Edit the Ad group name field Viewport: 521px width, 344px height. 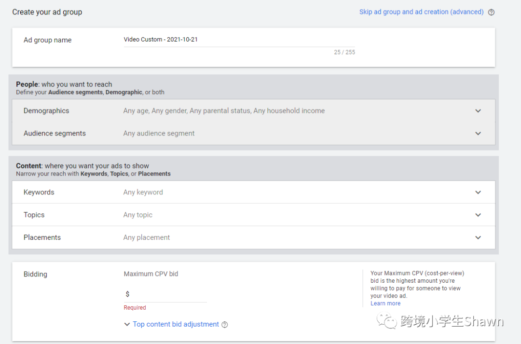(239, 40)
